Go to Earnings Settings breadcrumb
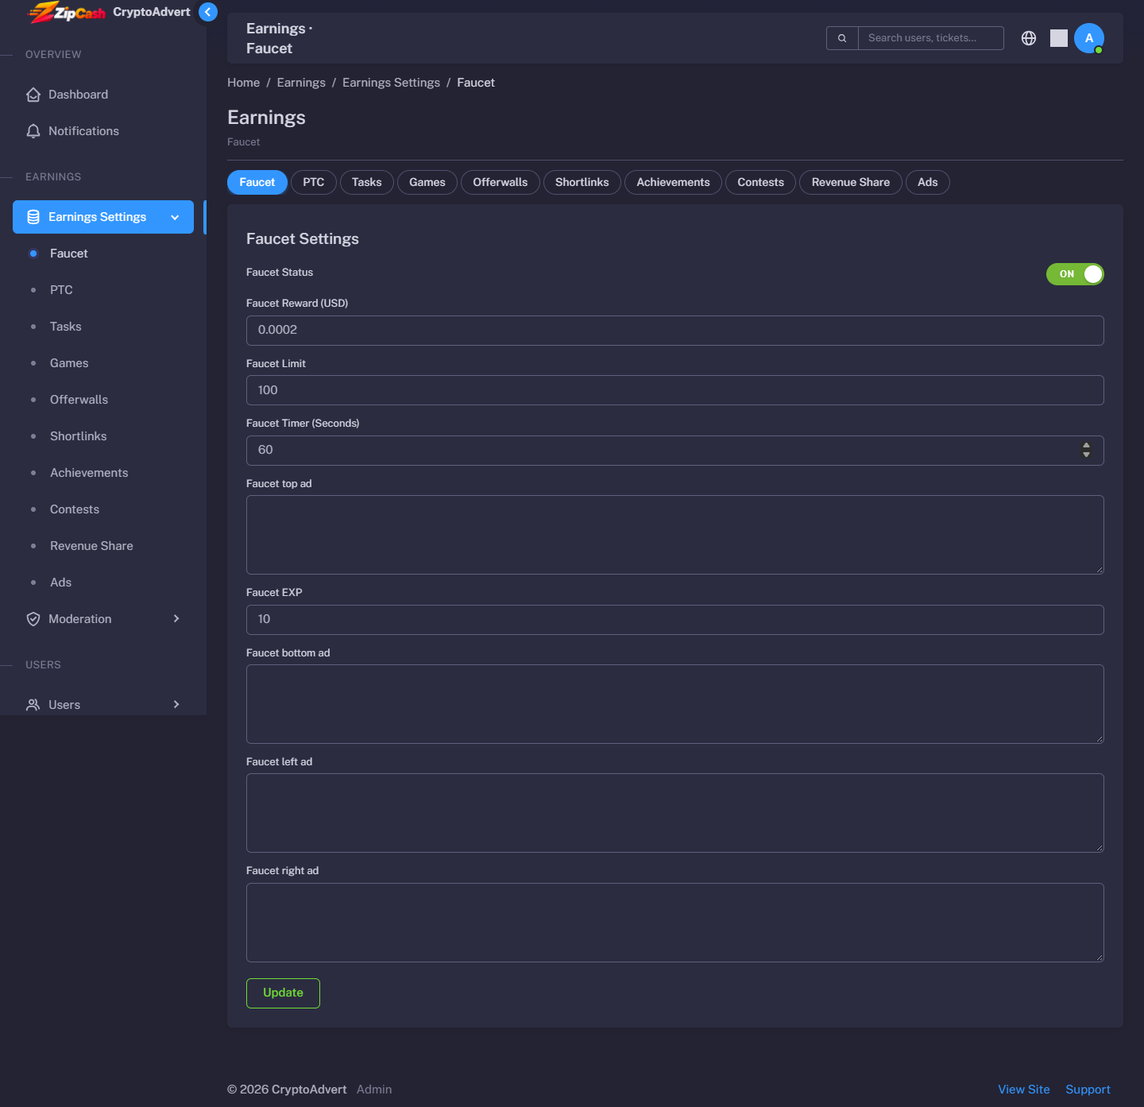Screen dimensions: 1144x1107 pyautogui.click(x=391, y=83)
